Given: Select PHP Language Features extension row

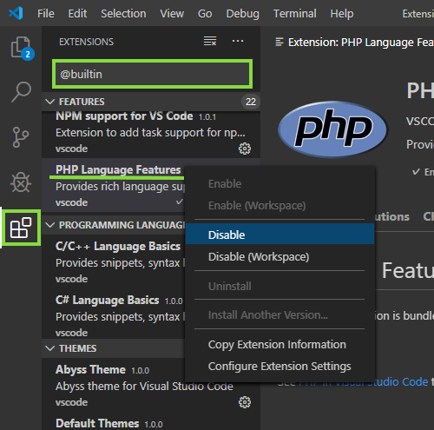Looking at the screenshot, I should (x=114, y=185).
